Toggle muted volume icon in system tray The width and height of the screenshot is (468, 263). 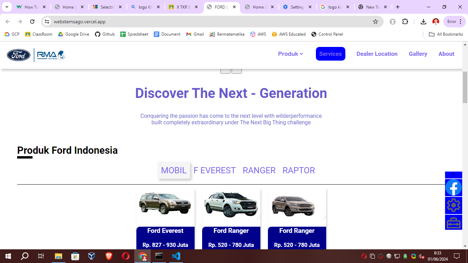point(422,256)
